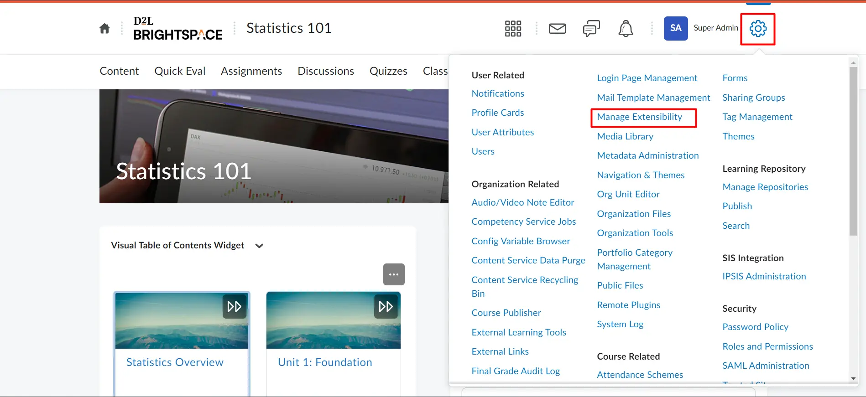This screenshot has height=397, width=866.
Task: Open the message alerts envelope icon
Action: coord(557,29)
